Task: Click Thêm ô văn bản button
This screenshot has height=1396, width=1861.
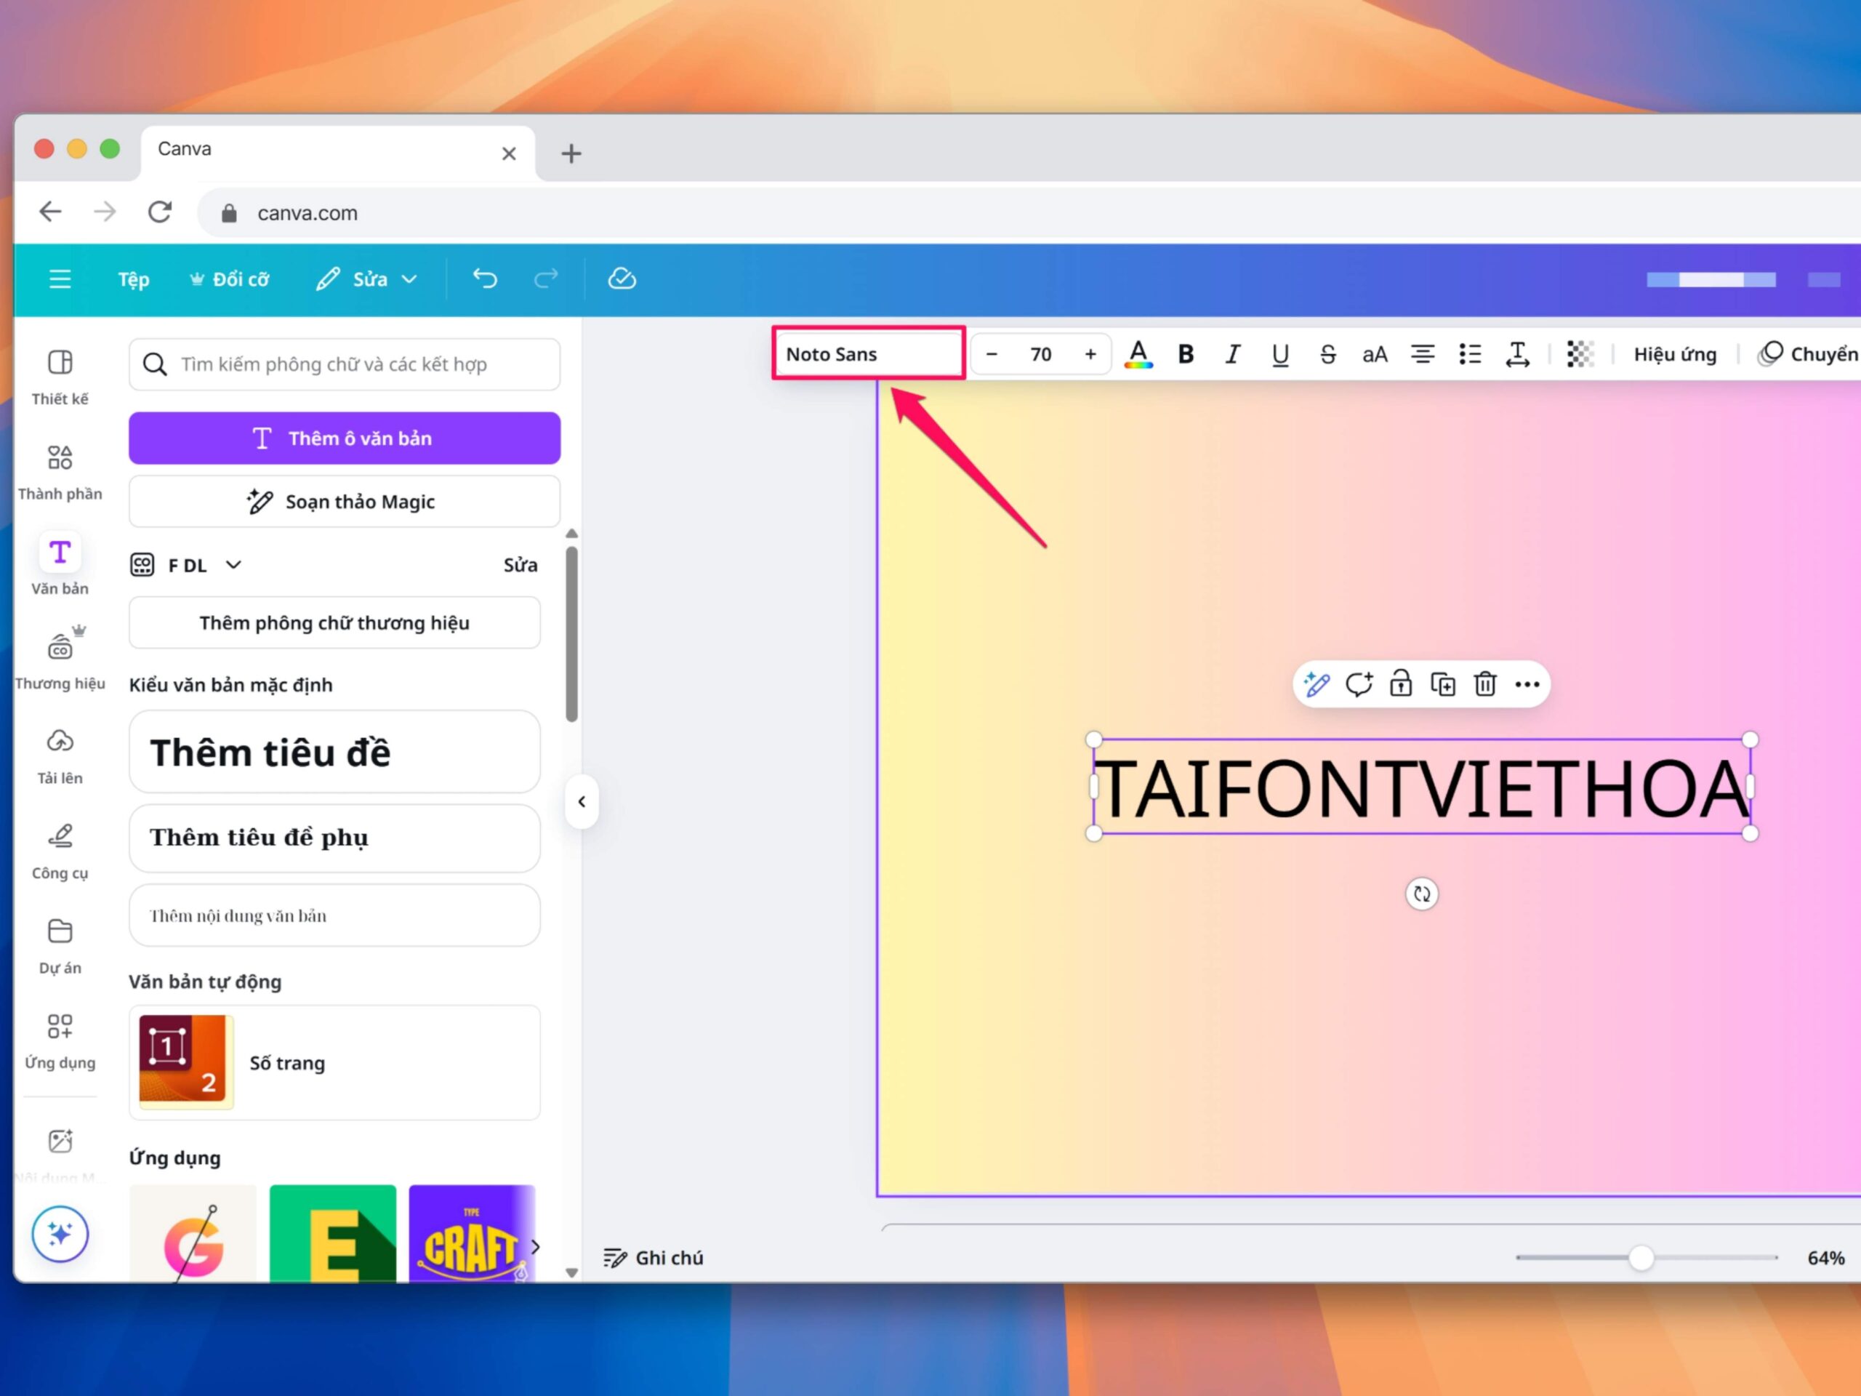Action: (344, 438)
